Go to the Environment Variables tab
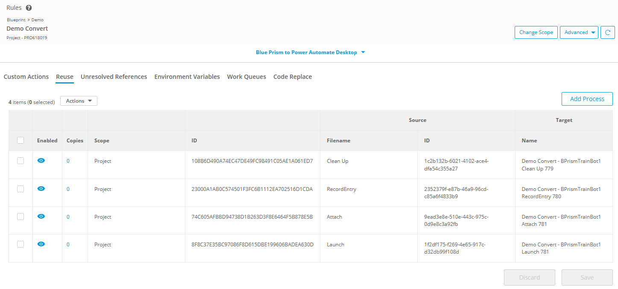Image resolution: width=618 pixels, height=289 pixels. (187, 77)
